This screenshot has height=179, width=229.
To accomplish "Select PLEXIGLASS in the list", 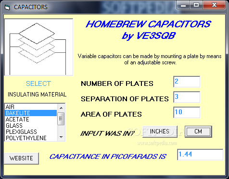I will tap(31, 132).
